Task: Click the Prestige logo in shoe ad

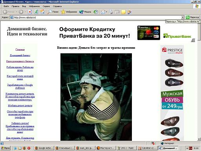Action: coord(172,50)
